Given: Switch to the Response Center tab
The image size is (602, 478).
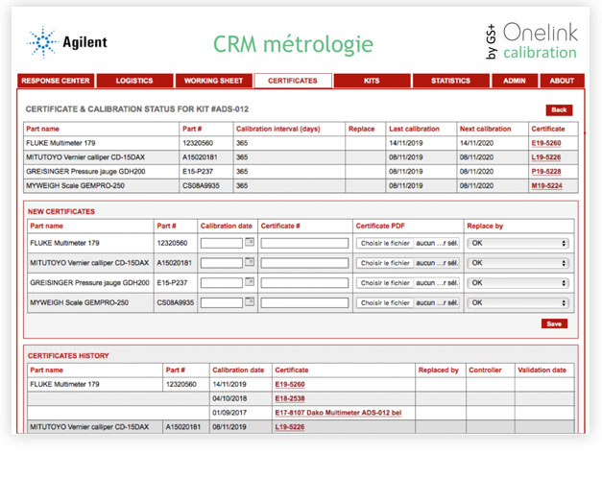Looking at the screenshot, I should point(56,81).
